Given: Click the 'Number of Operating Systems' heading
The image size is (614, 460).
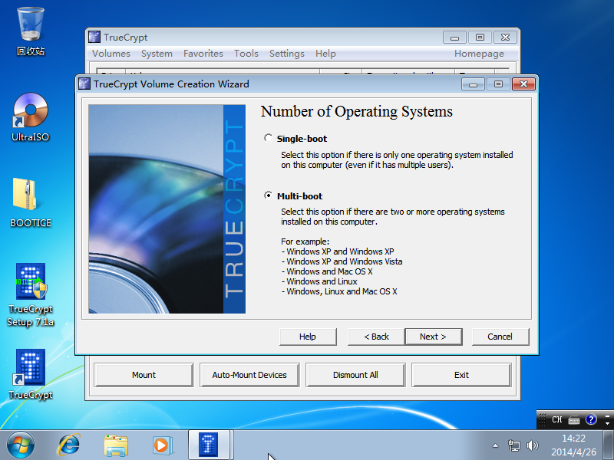Looking at the screenshot, I should [356, 111].
